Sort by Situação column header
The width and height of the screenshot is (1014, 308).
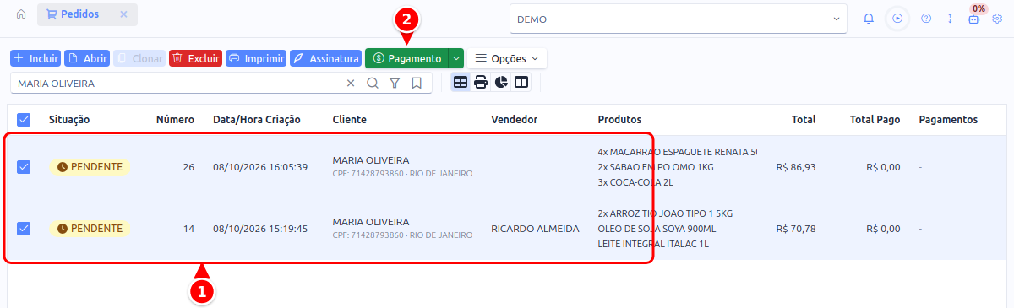69,120
